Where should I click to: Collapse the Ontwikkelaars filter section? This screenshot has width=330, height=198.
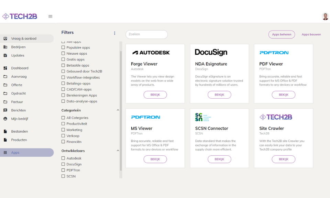tap(118, 151)
